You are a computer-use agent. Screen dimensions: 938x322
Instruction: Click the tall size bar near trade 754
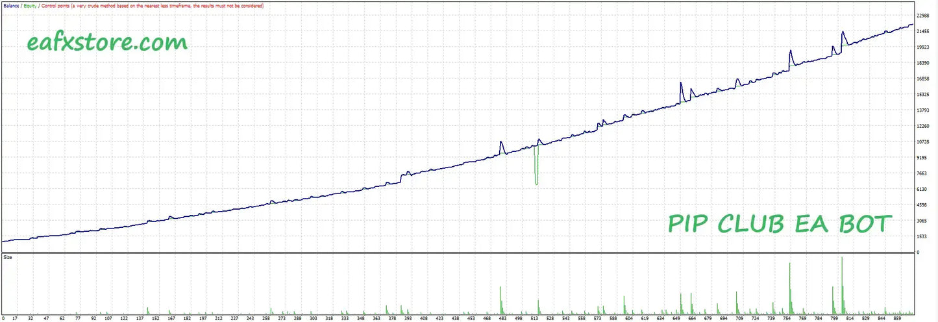[790, 288]
